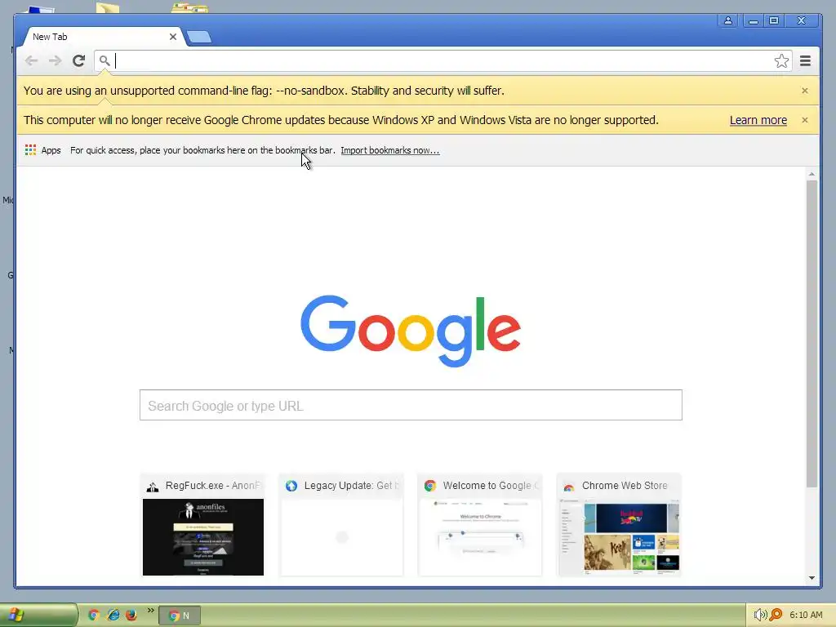The height and width of the screenshot is (627, 836).
Task: Click the Web Store rainbow favicon
Action: (569, 487)
